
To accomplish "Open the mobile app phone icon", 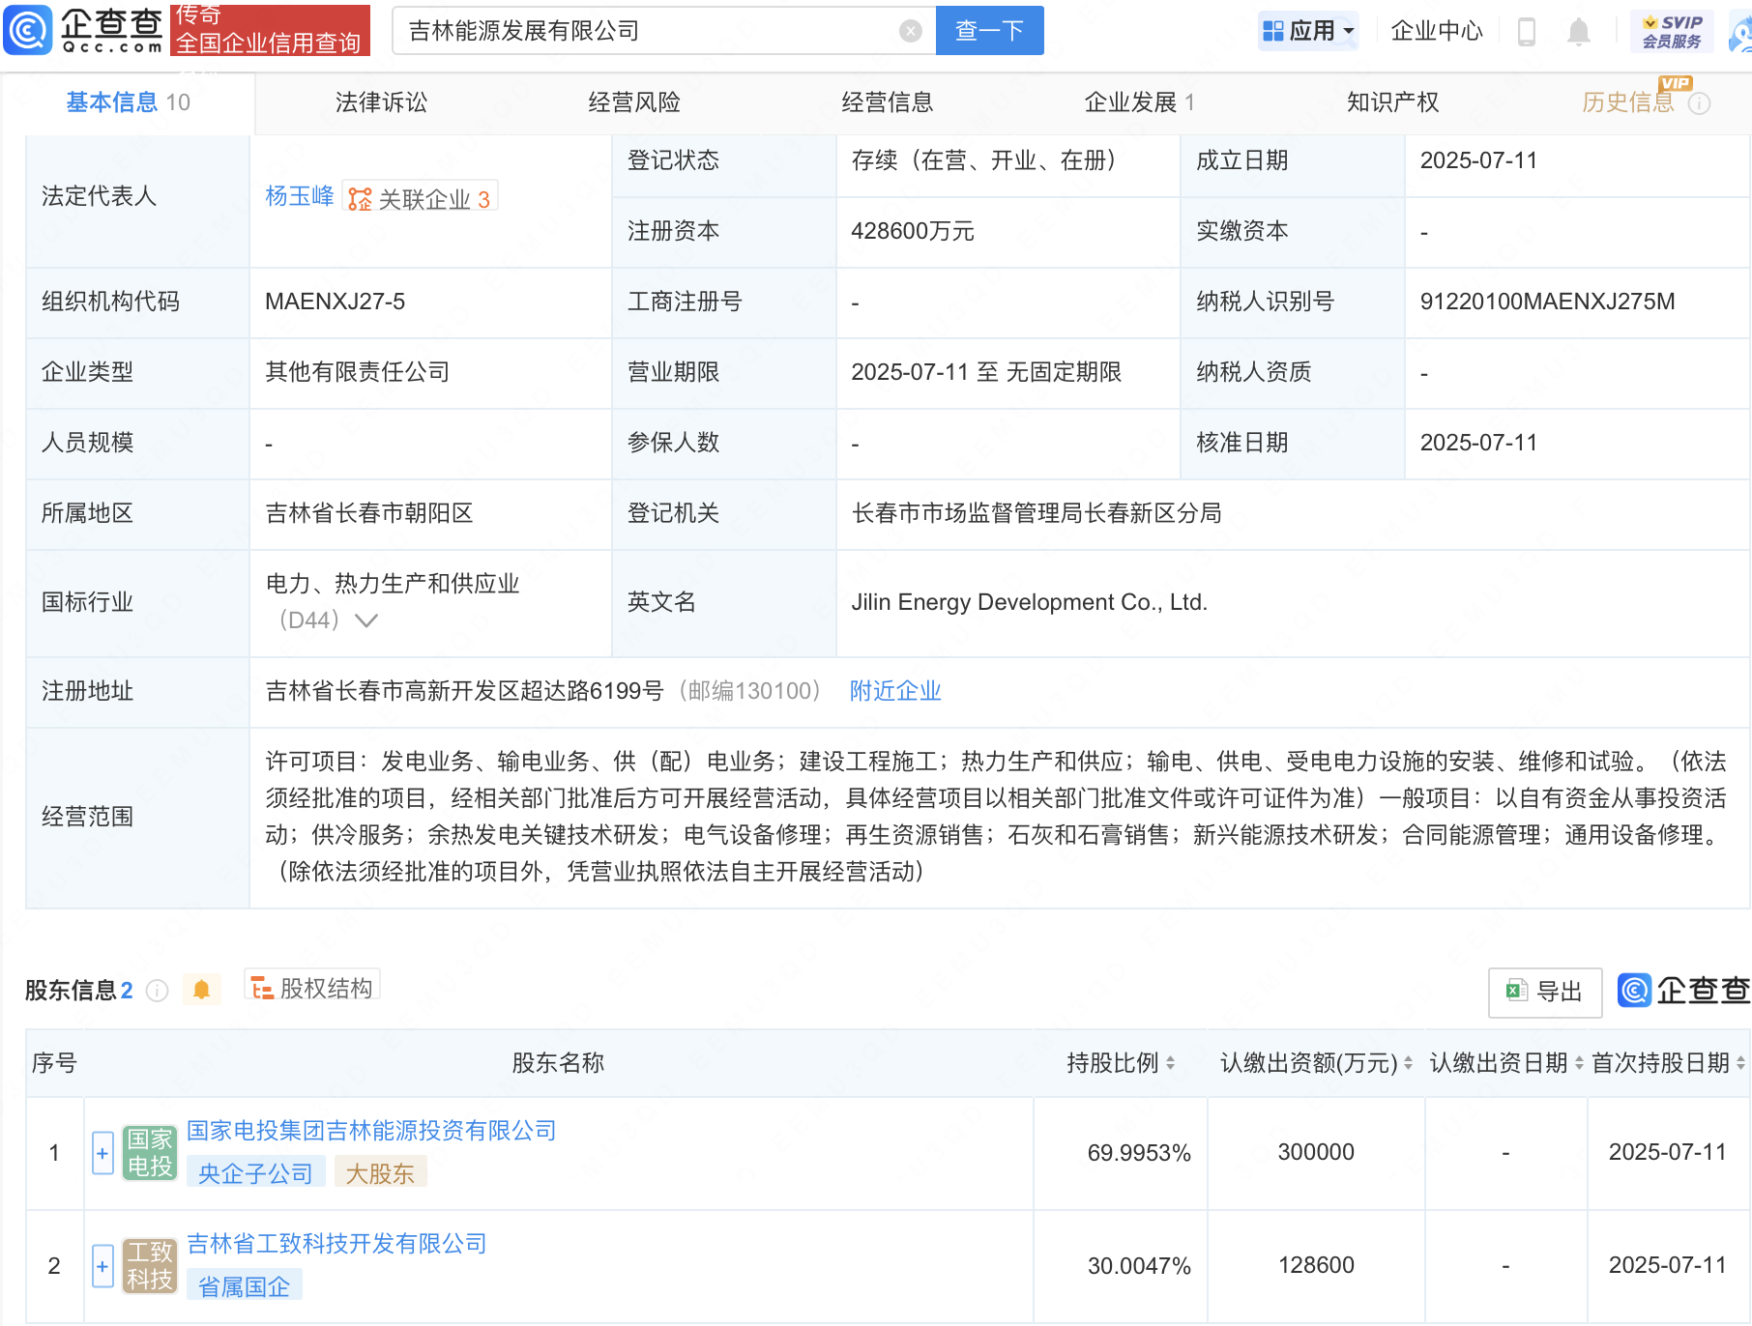I will click(x=1527, y=32).
